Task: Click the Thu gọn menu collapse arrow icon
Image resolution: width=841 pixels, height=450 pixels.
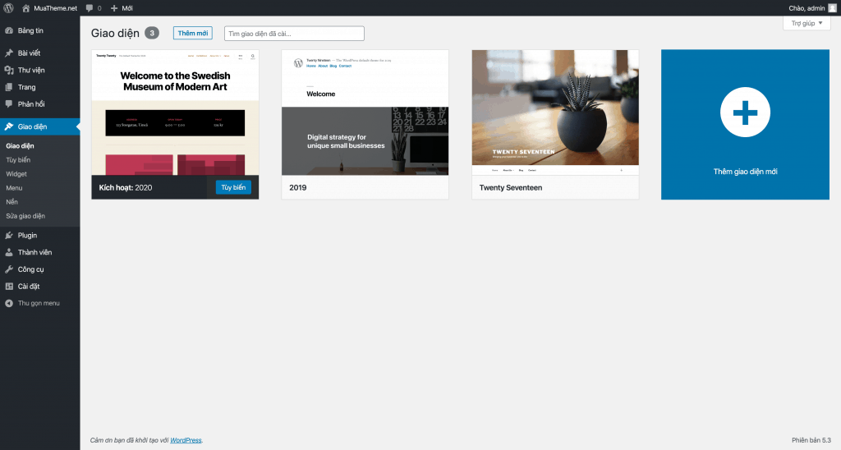Action: point(9,303)
